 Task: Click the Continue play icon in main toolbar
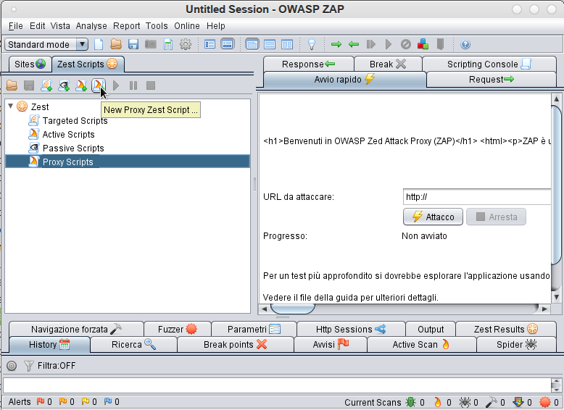(388, 45)
